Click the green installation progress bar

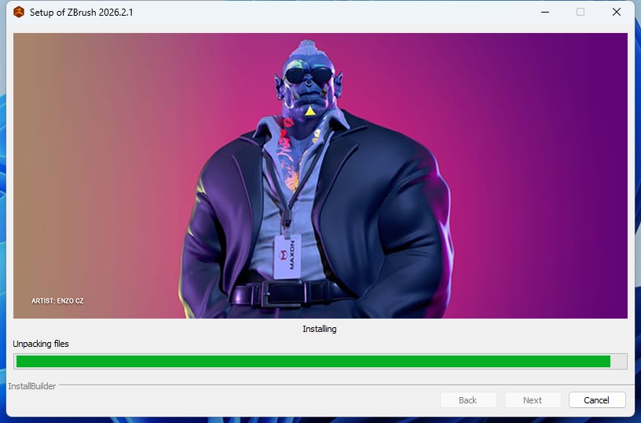(x=320, y=361)
